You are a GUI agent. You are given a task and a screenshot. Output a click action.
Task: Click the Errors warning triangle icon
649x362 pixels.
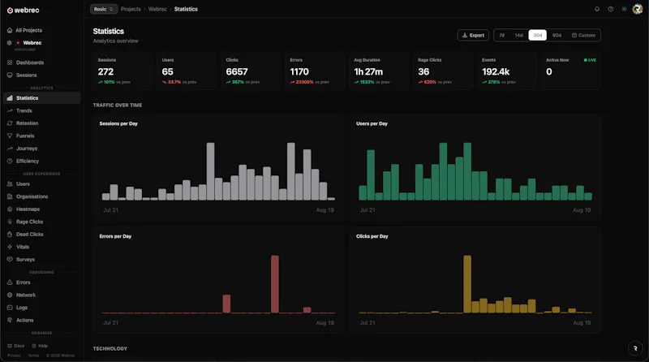10,282
